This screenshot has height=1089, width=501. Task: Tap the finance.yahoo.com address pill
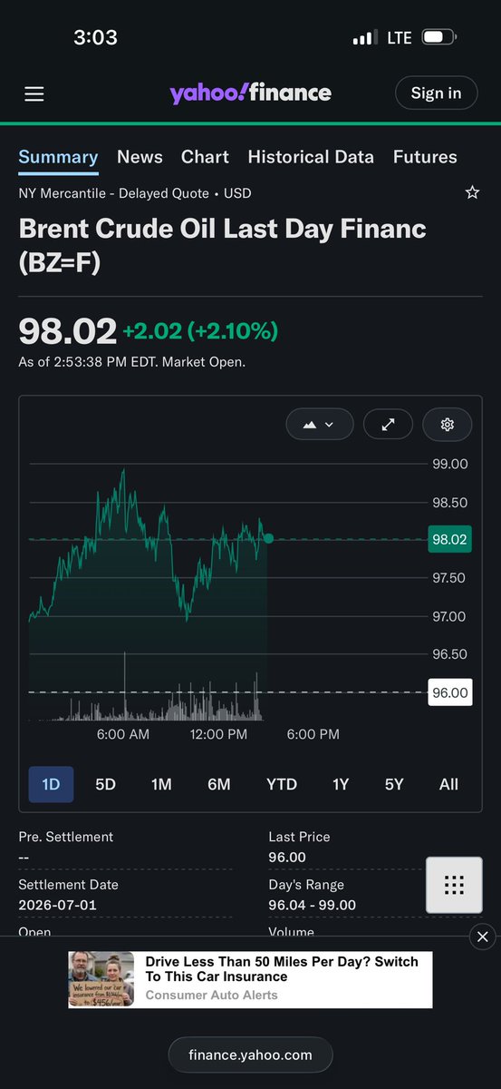click(250, 1055)
